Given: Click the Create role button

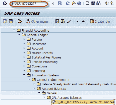Looking at the screenshot, I should click(x=100, y=21).
